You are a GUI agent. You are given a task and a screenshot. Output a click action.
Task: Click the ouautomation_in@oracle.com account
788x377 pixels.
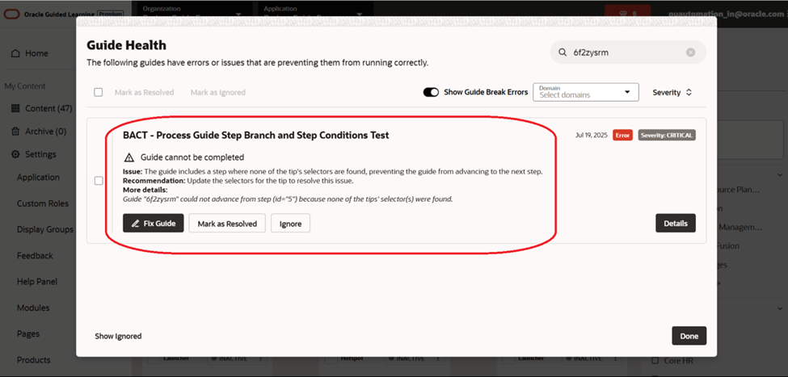(x=727, y=14)
